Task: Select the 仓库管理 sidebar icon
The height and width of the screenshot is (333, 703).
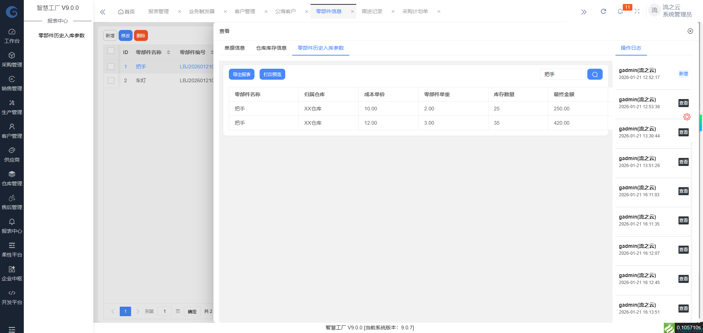Action: pos(12,178)
